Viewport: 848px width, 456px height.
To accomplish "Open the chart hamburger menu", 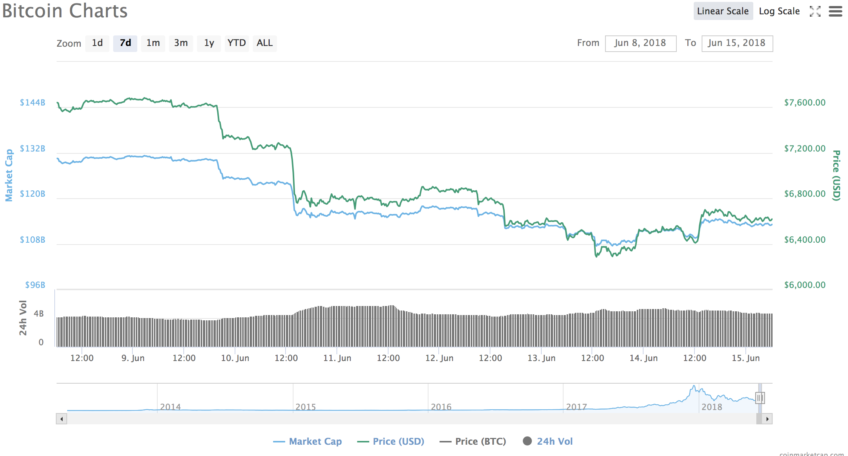I will pyautogui.click(x=836, y=11).
